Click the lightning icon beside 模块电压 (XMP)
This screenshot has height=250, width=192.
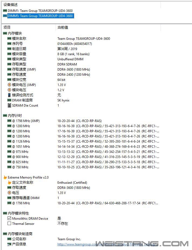pos(9,85)
